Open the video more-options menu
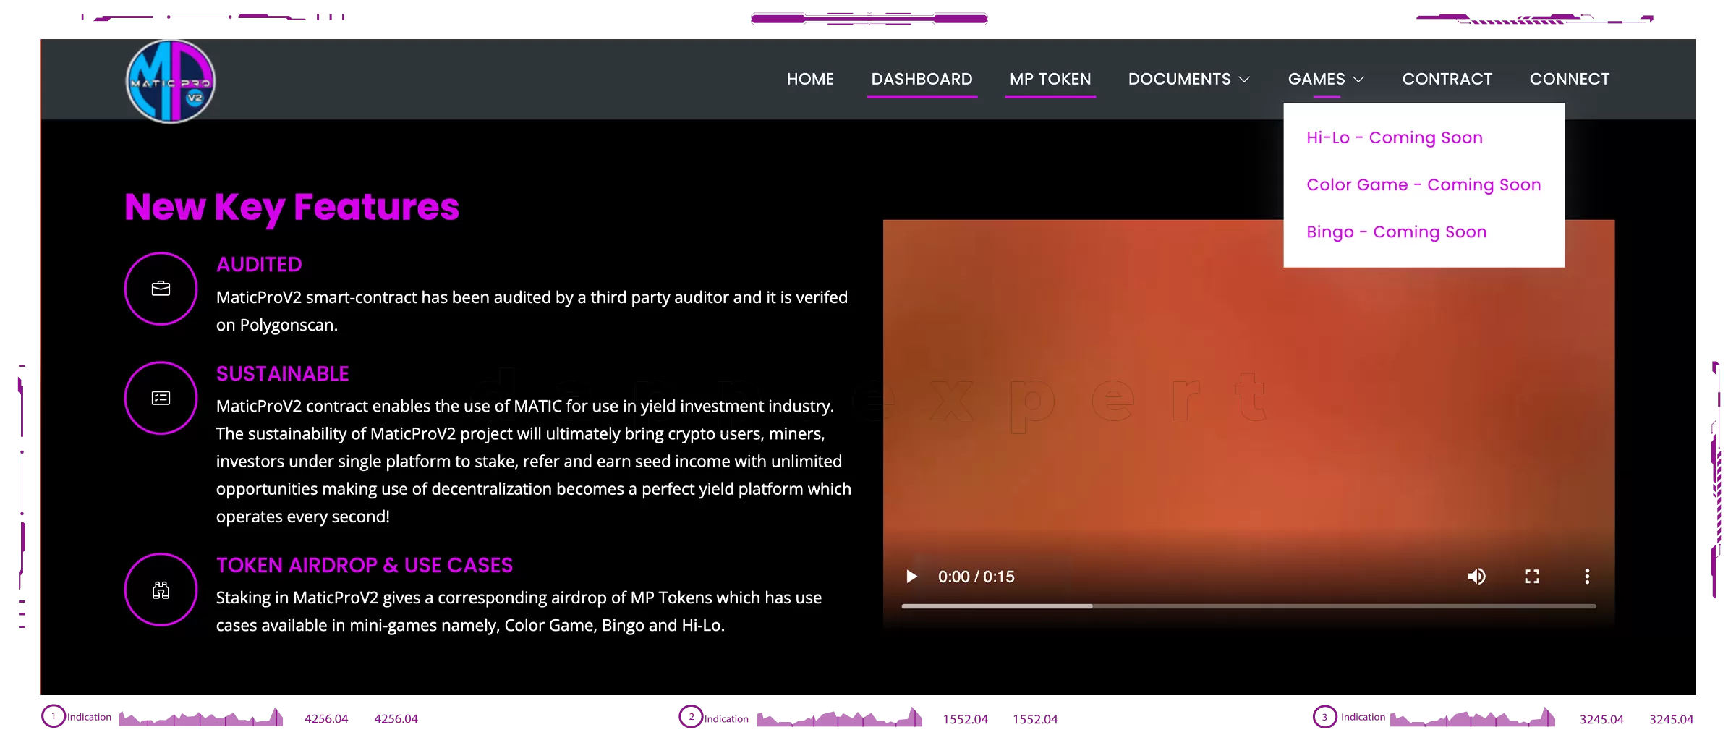Viewport: 1736px width, 735px height. (x=1587, y=577)
